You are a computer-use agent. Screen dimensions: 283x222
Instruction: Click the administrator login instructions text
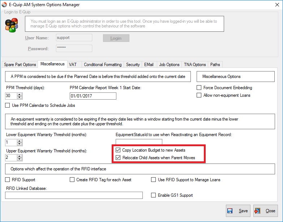point(124,24)
